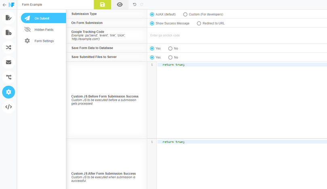Choose Custom (For developers) submission type
The width and height of the screenshot is (327, 189).
click(x=185, y=14)
